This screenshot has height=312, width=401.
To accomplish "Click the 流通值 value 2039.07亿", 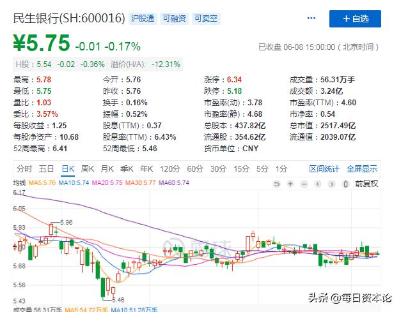I will coord(338,137).
